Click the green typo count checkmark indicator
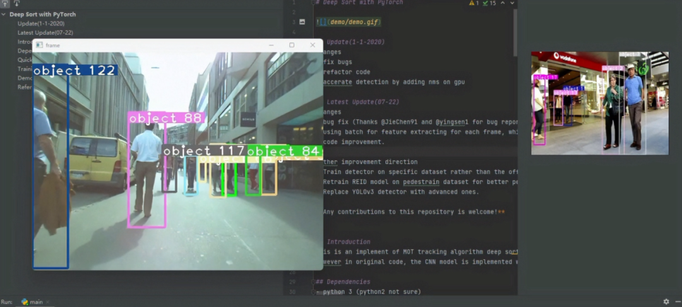Viewport: 682px width, 307px height. [489, 3]
